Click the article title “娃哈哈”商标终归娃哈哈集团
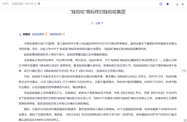 (x=97, y=12)
